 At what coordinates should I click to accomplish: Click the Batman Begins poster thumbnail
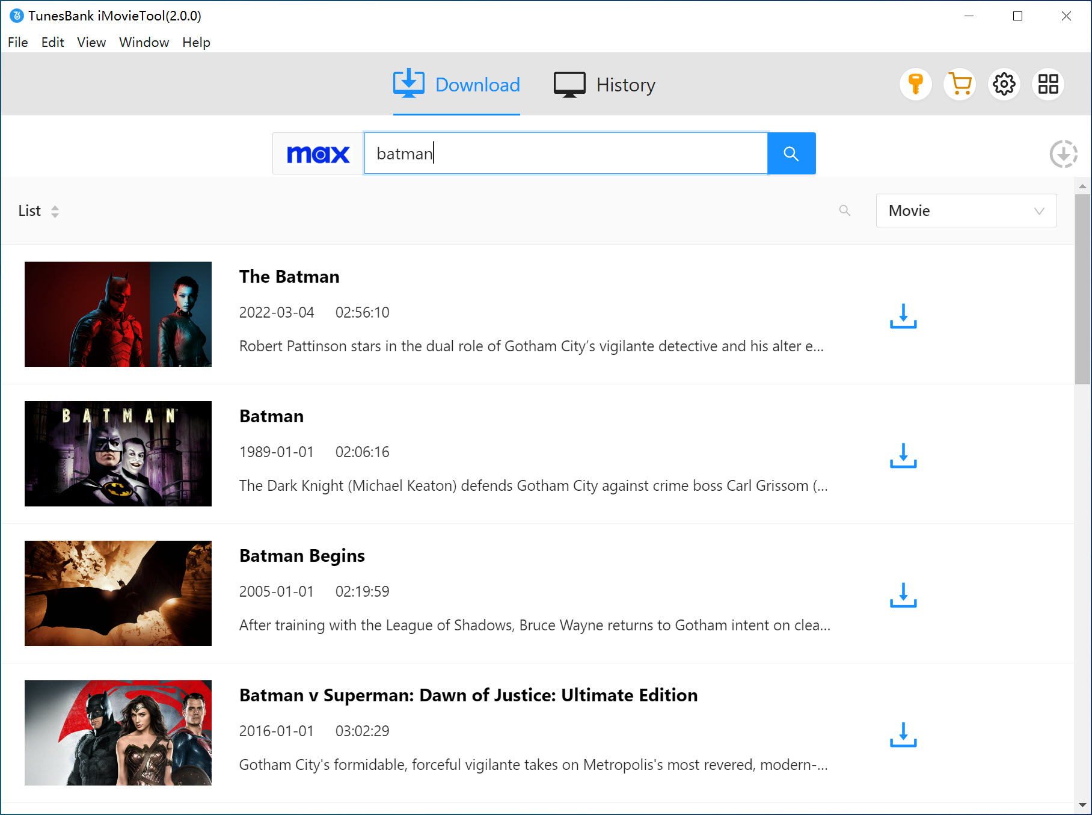click(118, 593)
